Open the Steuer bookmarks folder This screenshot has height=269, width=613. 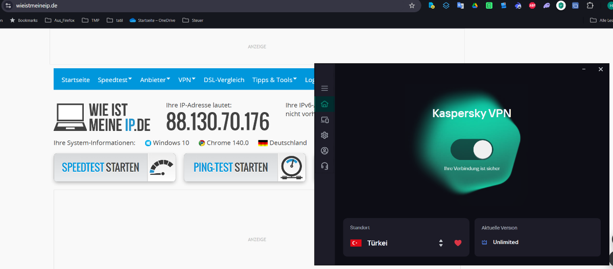click(x=193, y=20)
